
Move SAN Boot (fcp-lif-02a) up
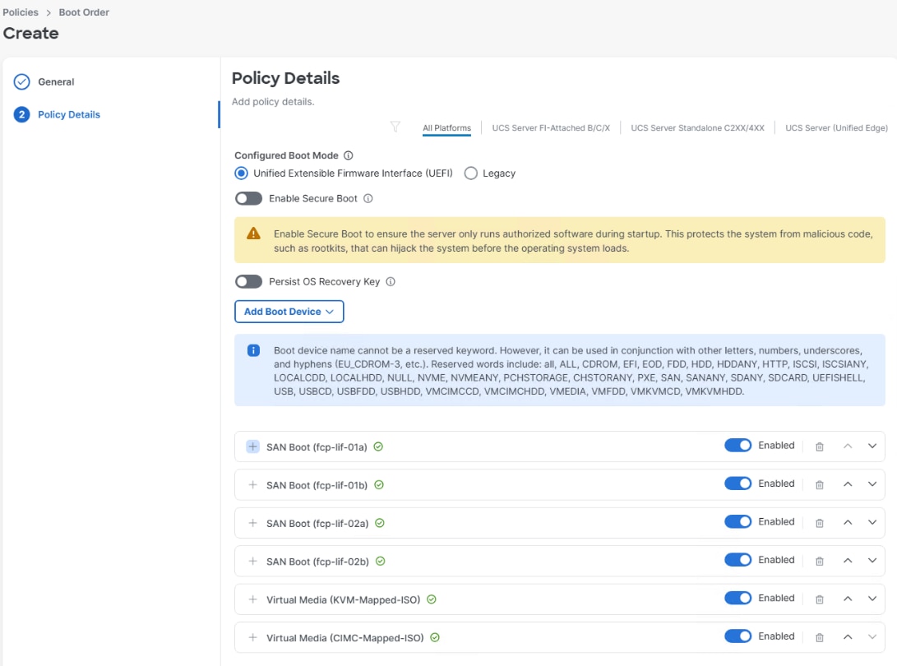848,522
